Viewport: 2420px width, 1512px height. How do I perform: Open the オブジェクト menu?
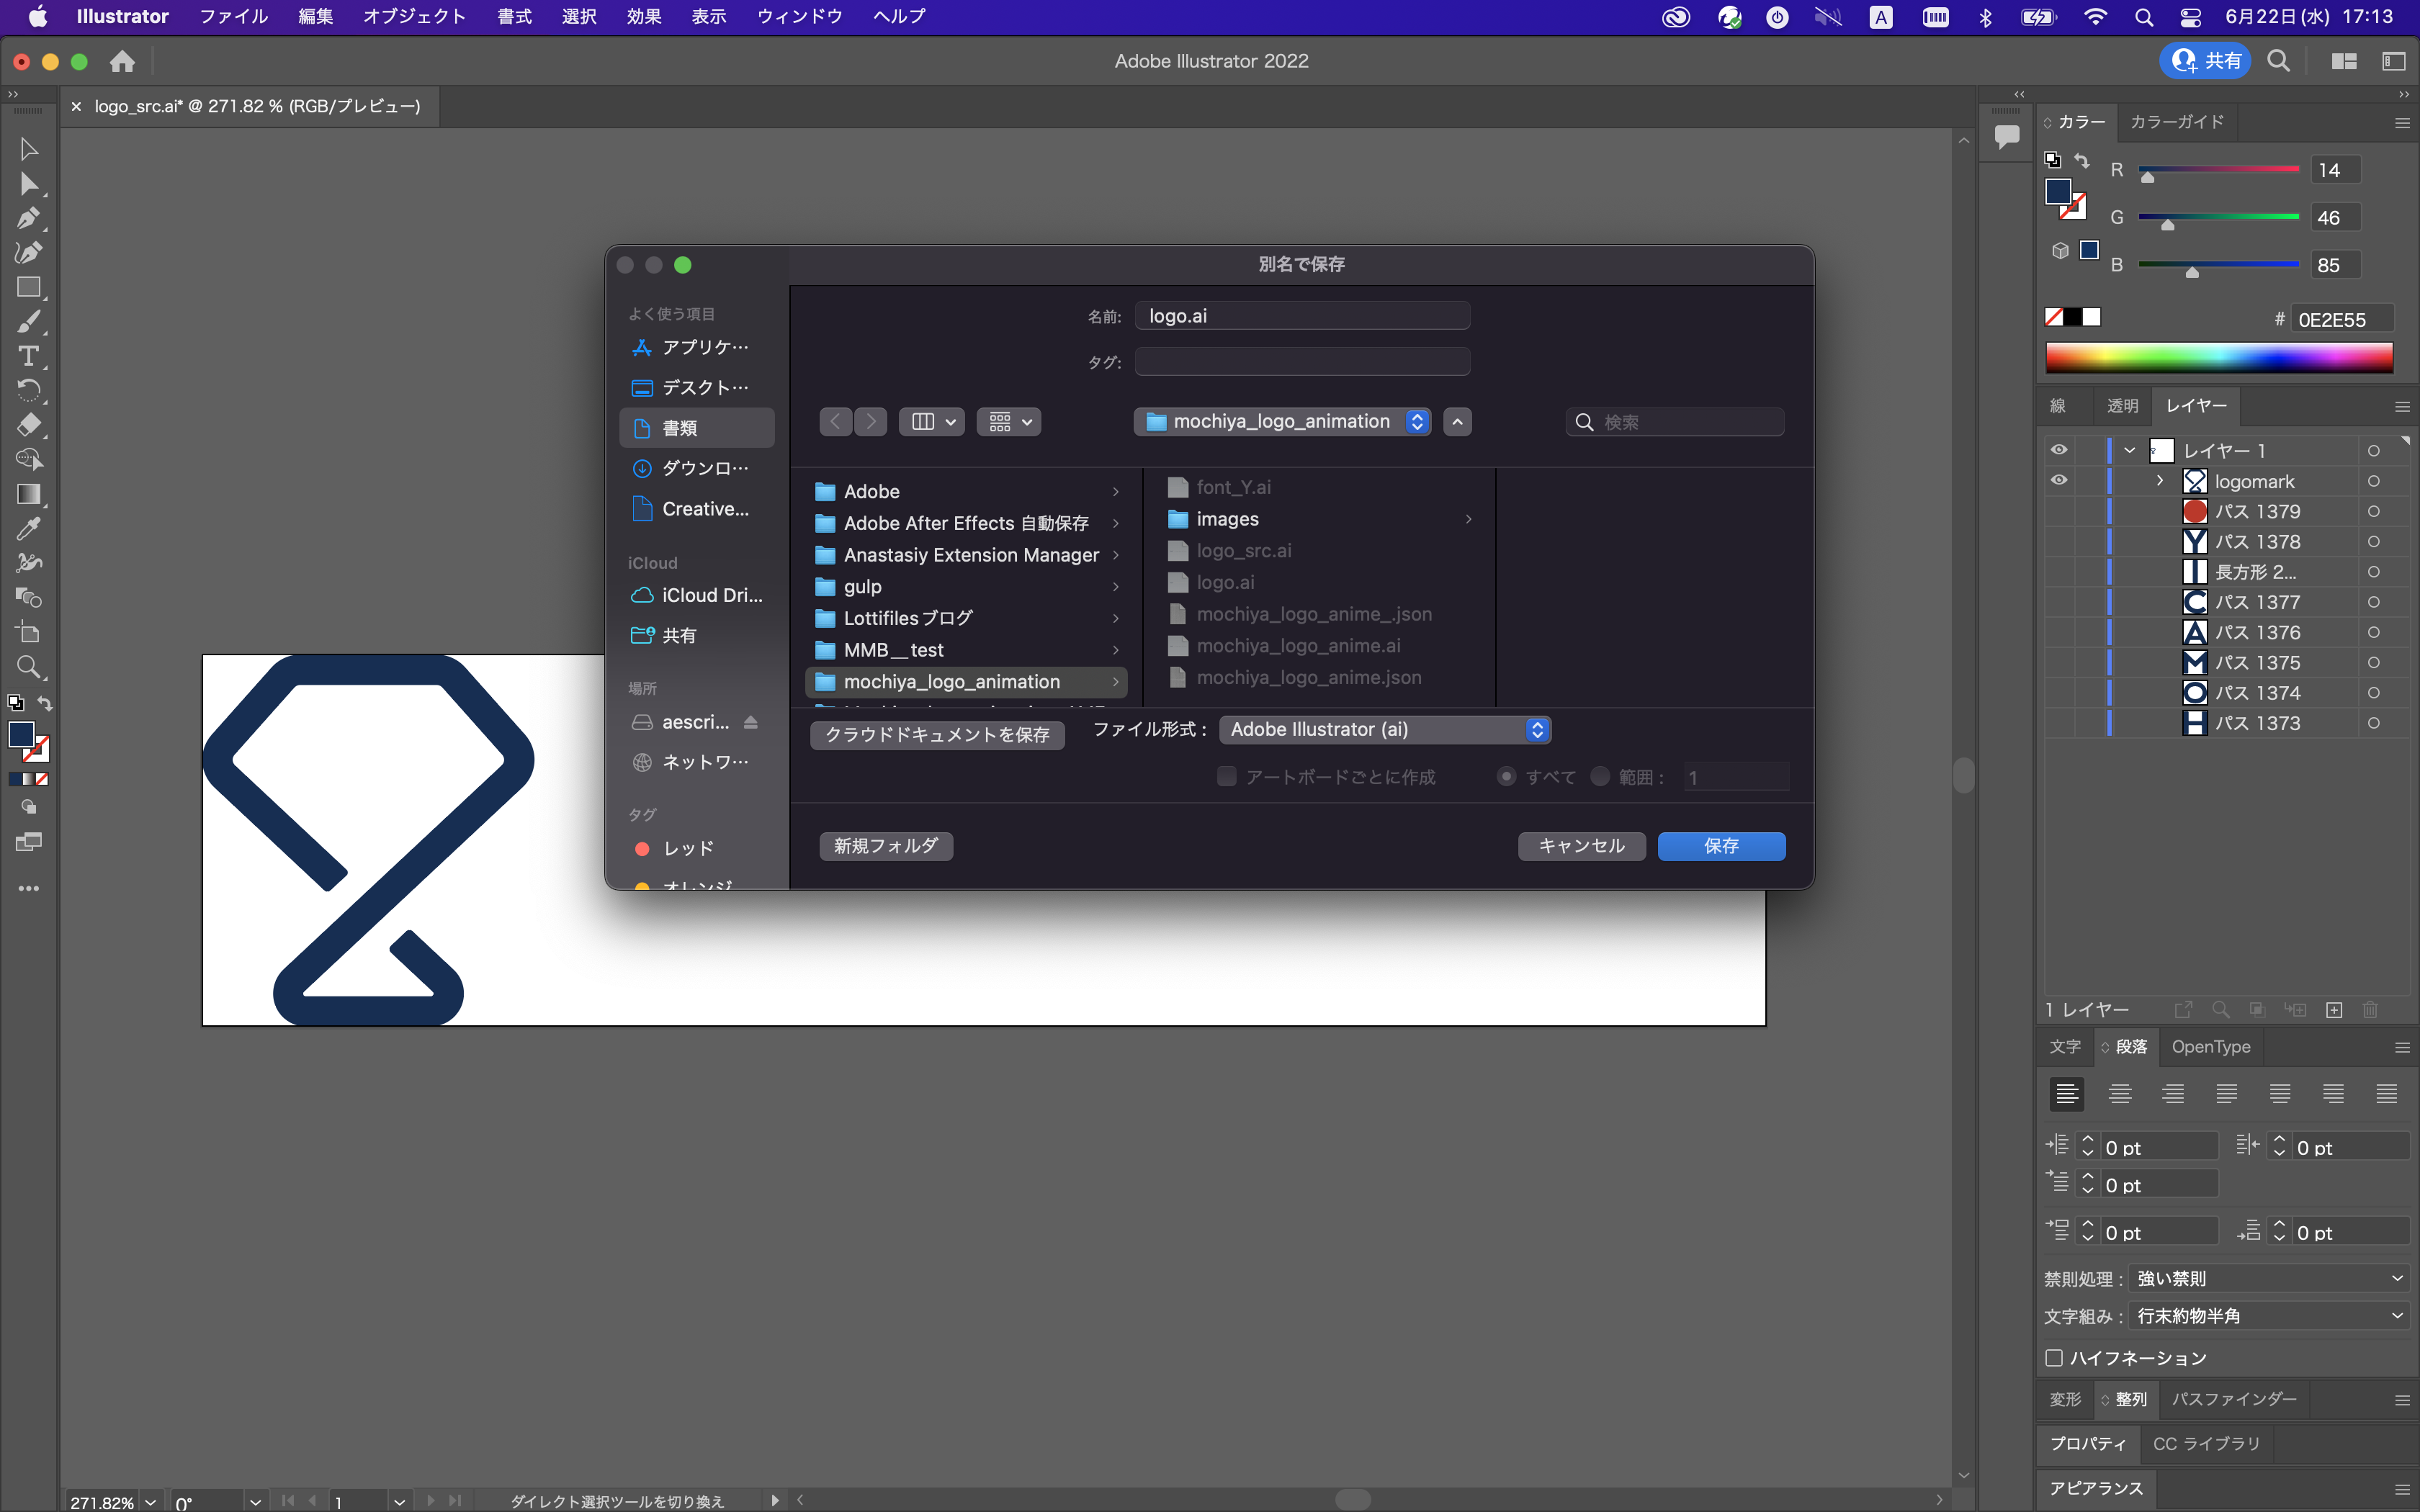click(414, 17)
